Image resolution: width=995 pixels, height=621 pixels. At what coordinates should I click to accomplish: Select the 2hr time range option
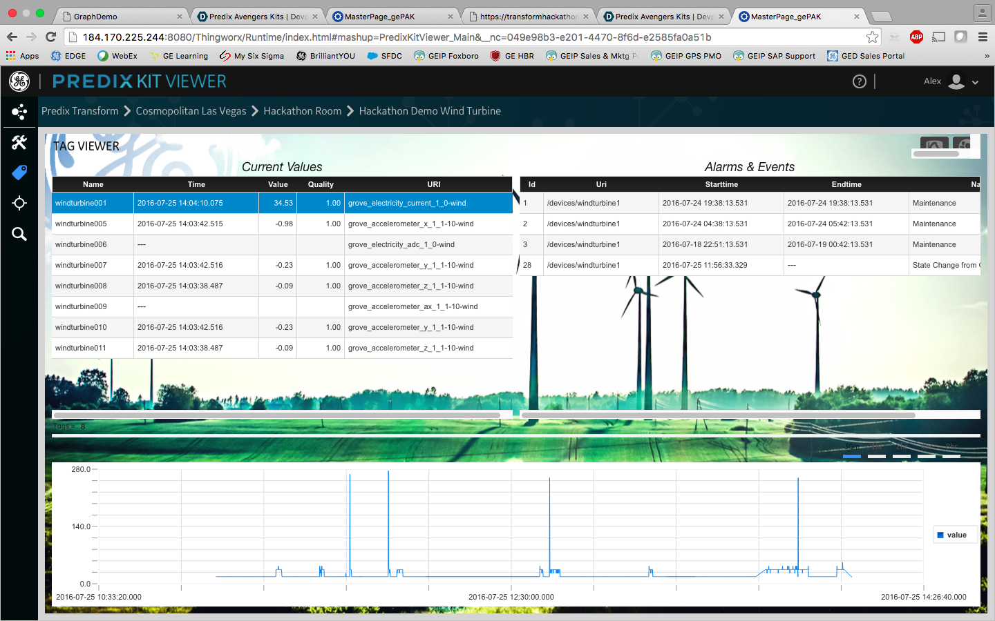[902, 451]
